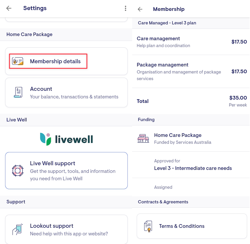Tap the Live Well support lifebuoy icon
This screenshot has width=250, height=244.
click(18, 171)
